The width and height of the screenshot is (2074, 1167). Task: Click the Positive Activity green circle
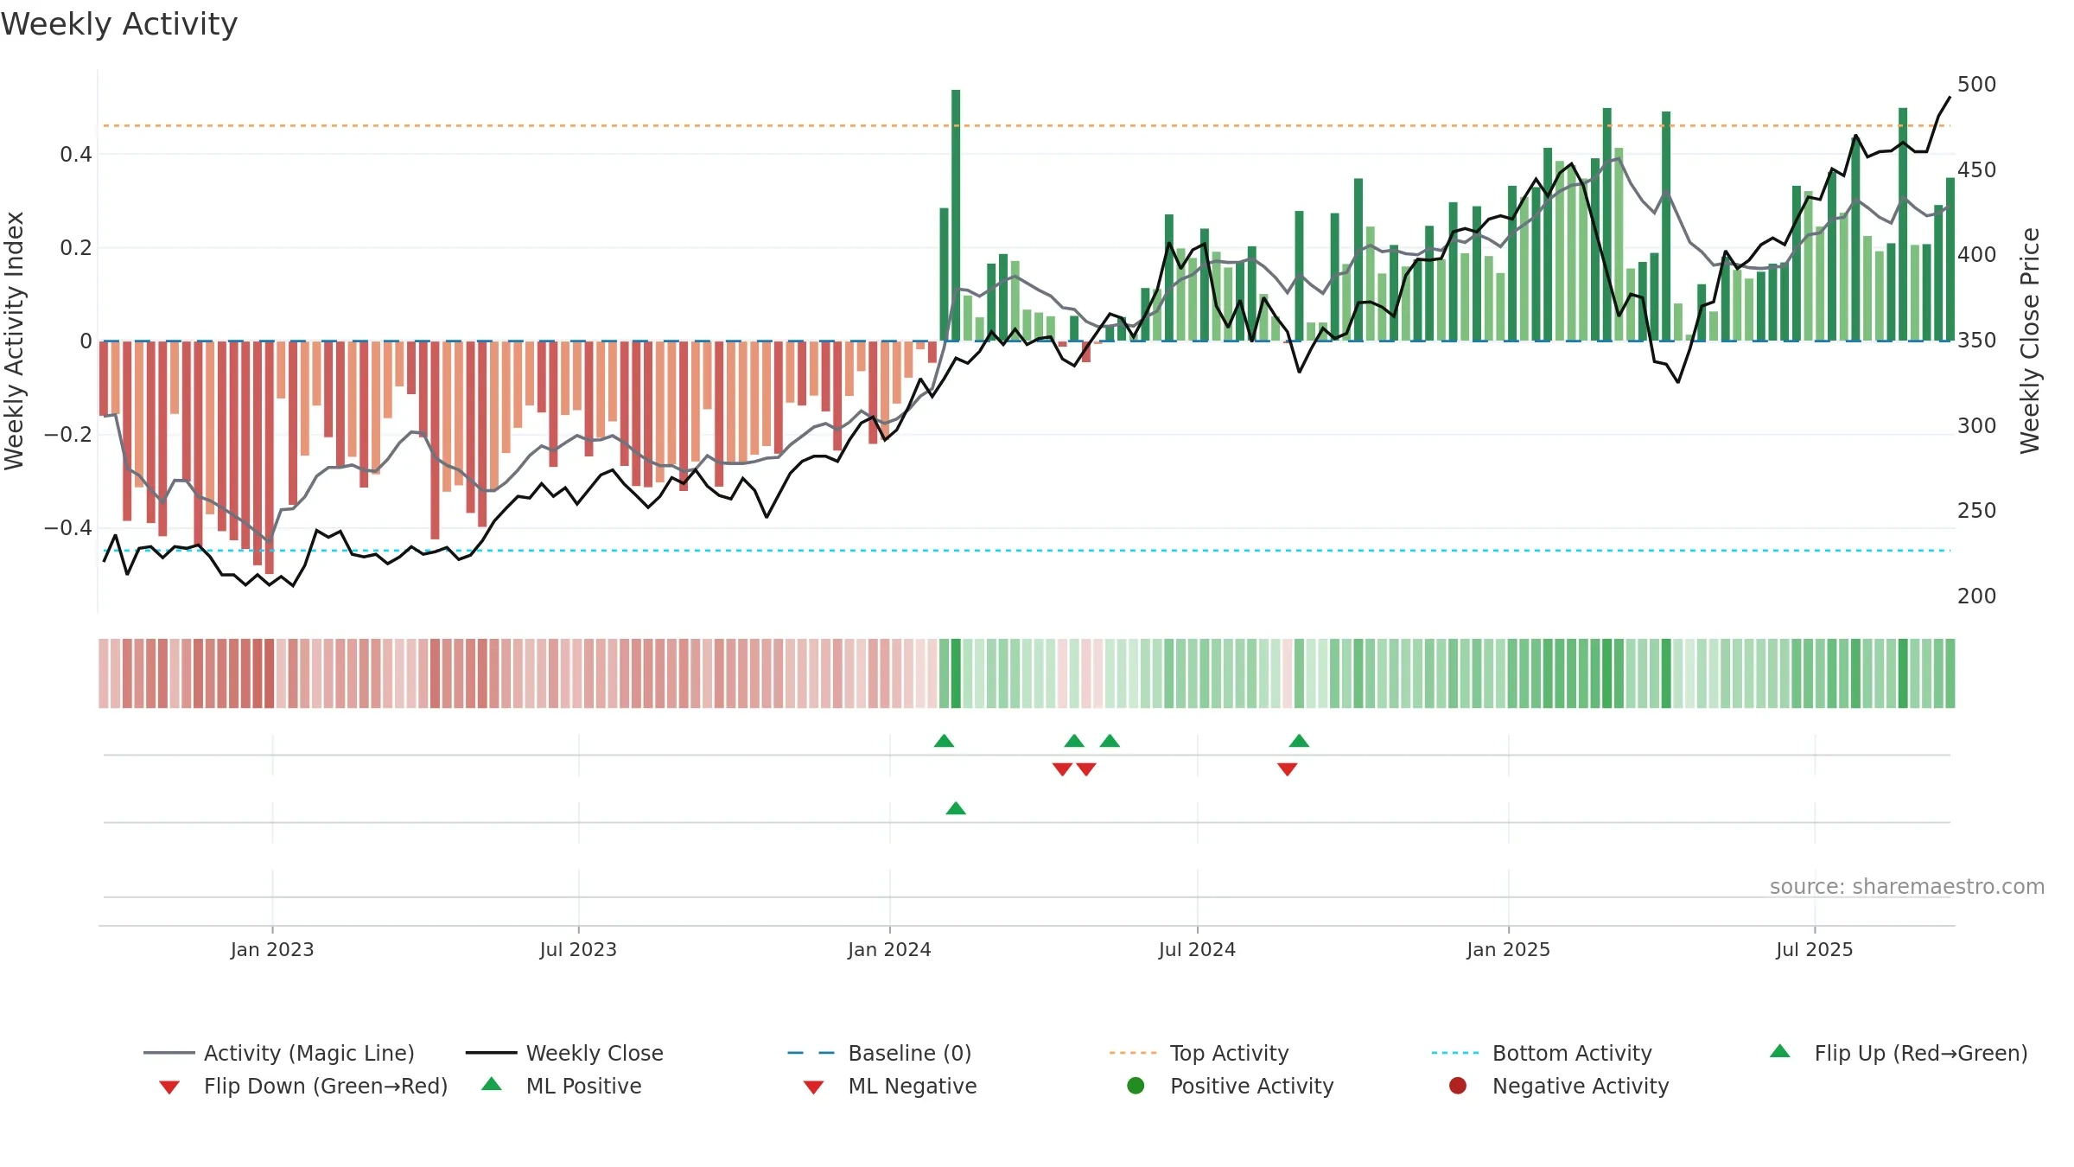pyautogui.click(x=1136, y=1086)
